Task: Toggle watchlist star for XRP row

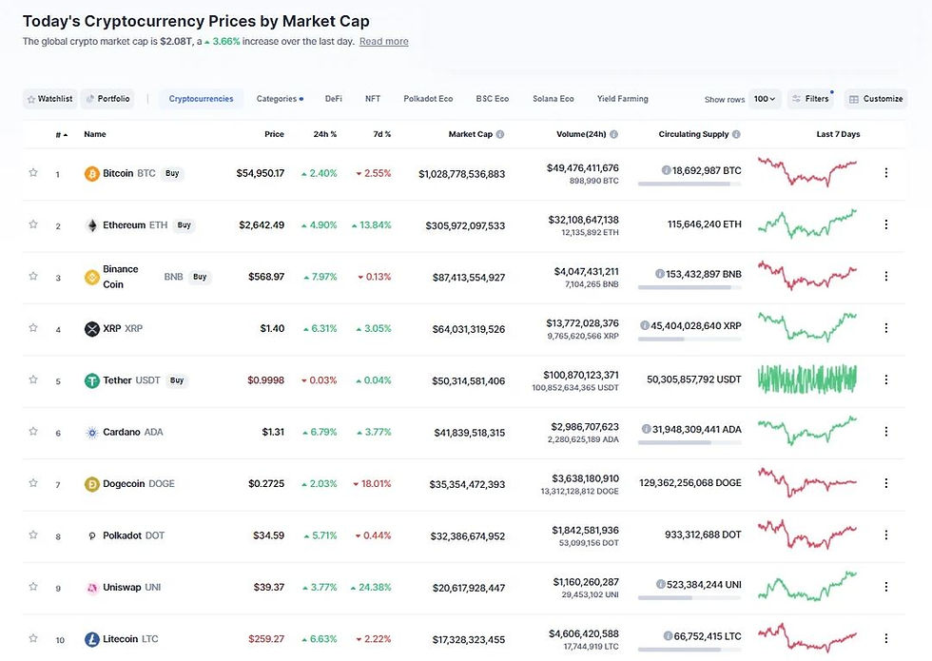Action: pyautogui.click(x=33, y=327)
